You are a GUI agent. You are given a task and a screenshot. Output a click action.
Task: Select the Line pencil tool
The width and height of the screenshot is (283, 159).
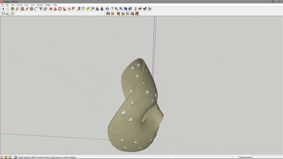click(x=27, y=9)
